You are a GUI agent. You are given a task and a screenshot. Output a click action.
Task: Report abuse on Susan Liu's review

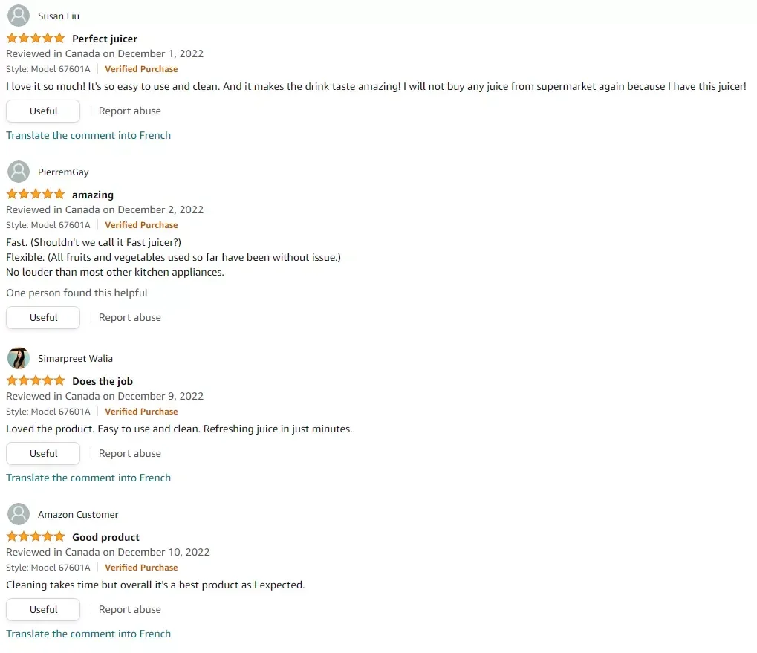pos(130,111)
